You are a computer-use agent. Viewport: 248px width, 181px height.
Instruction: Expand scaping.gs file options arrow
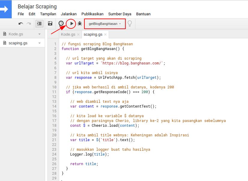tap(39, 43)
